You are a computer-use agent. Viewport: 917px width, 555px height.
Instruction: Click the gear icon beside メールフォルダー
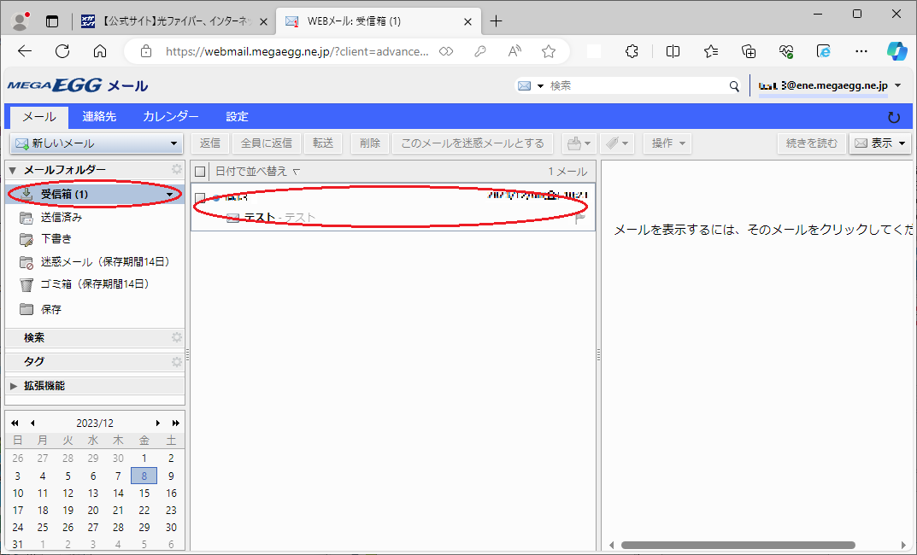click(x=177, y=170)
